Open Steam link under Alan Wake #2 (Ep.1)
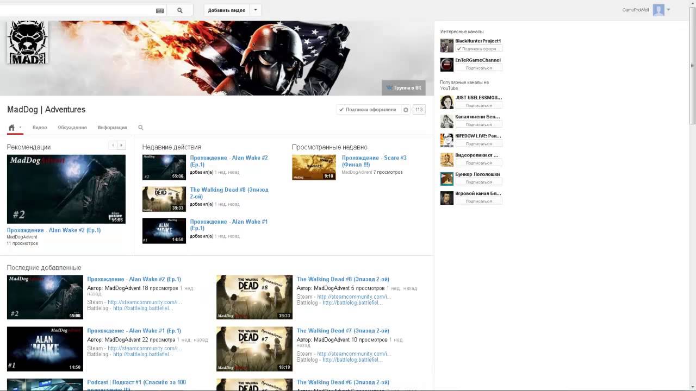 (x=145, y=302)
